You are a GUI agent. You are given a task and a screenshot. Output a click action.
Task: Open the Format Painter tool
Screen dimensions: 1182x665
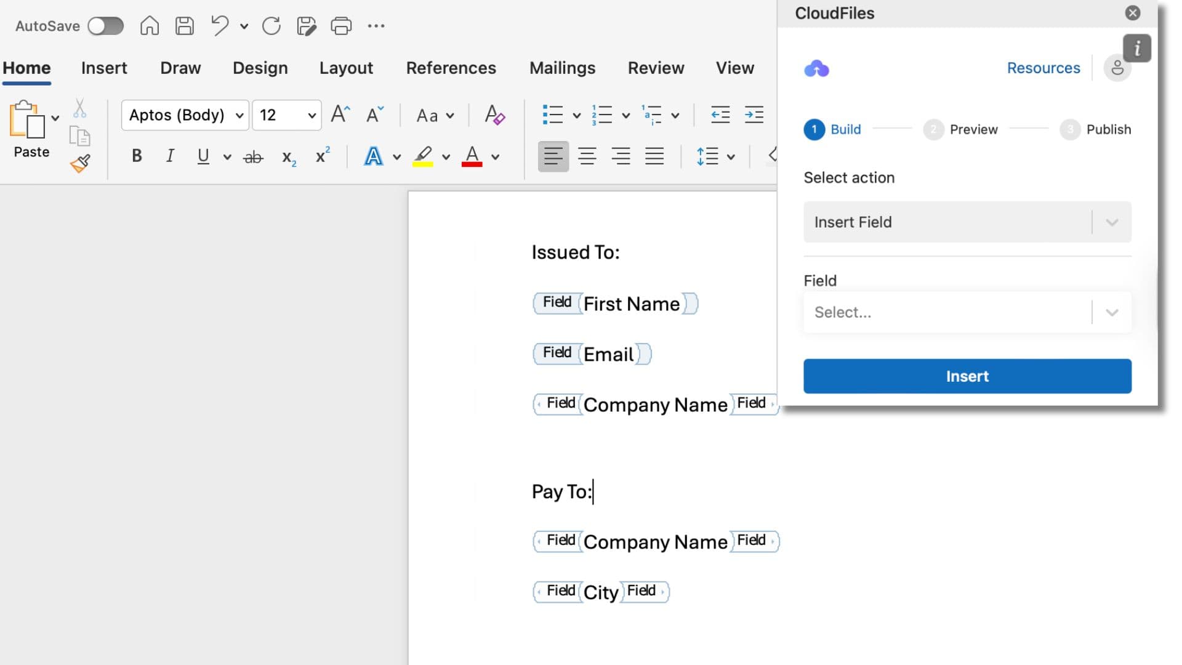(x=80, y=163)
